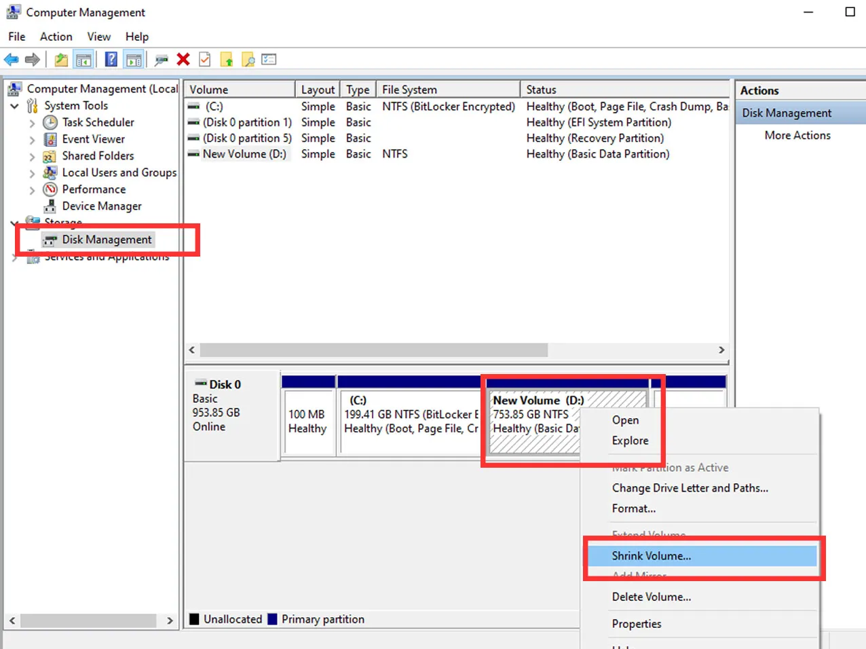Viewport: 866px width, 649px height.
Task: Click the Status column header
Action: click(541, 90)
